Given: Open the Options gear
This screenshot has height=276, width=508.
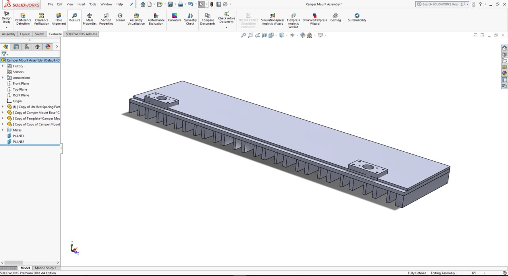Looking at the screenshot, I should (x=225, y=4).
